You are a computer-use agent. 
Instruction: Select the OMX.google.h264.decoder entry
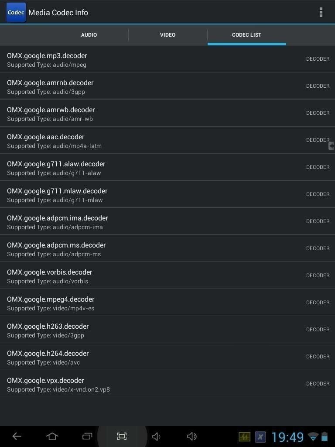tap(167, 357)
